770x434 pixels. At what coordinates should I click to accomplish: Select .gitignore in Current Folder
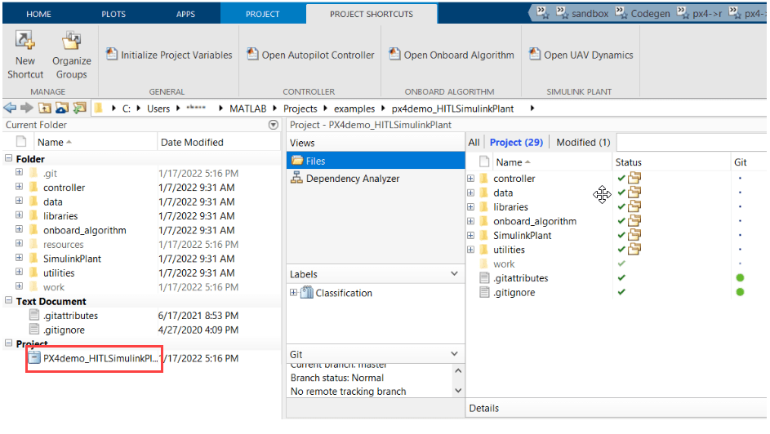(x=64, y=330)
